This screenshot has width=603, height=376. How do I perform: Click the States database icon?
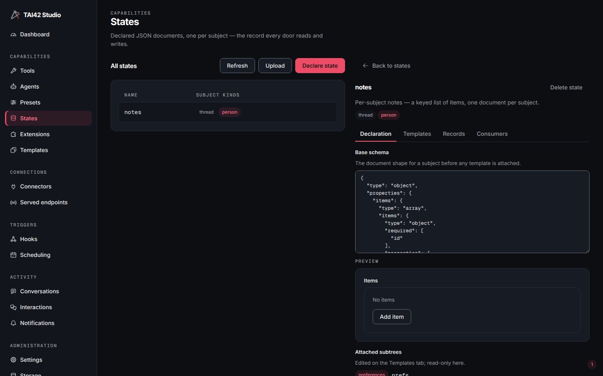(x=13, y=119)
